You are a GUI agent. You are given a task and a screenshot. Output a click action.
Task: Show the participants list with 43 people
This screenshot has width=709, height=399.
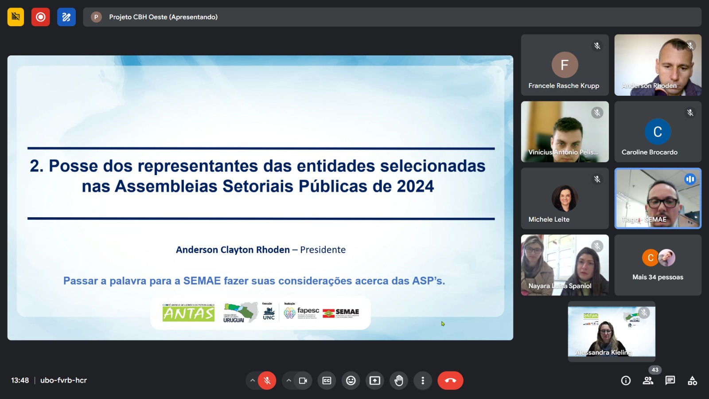coord(648,380)
